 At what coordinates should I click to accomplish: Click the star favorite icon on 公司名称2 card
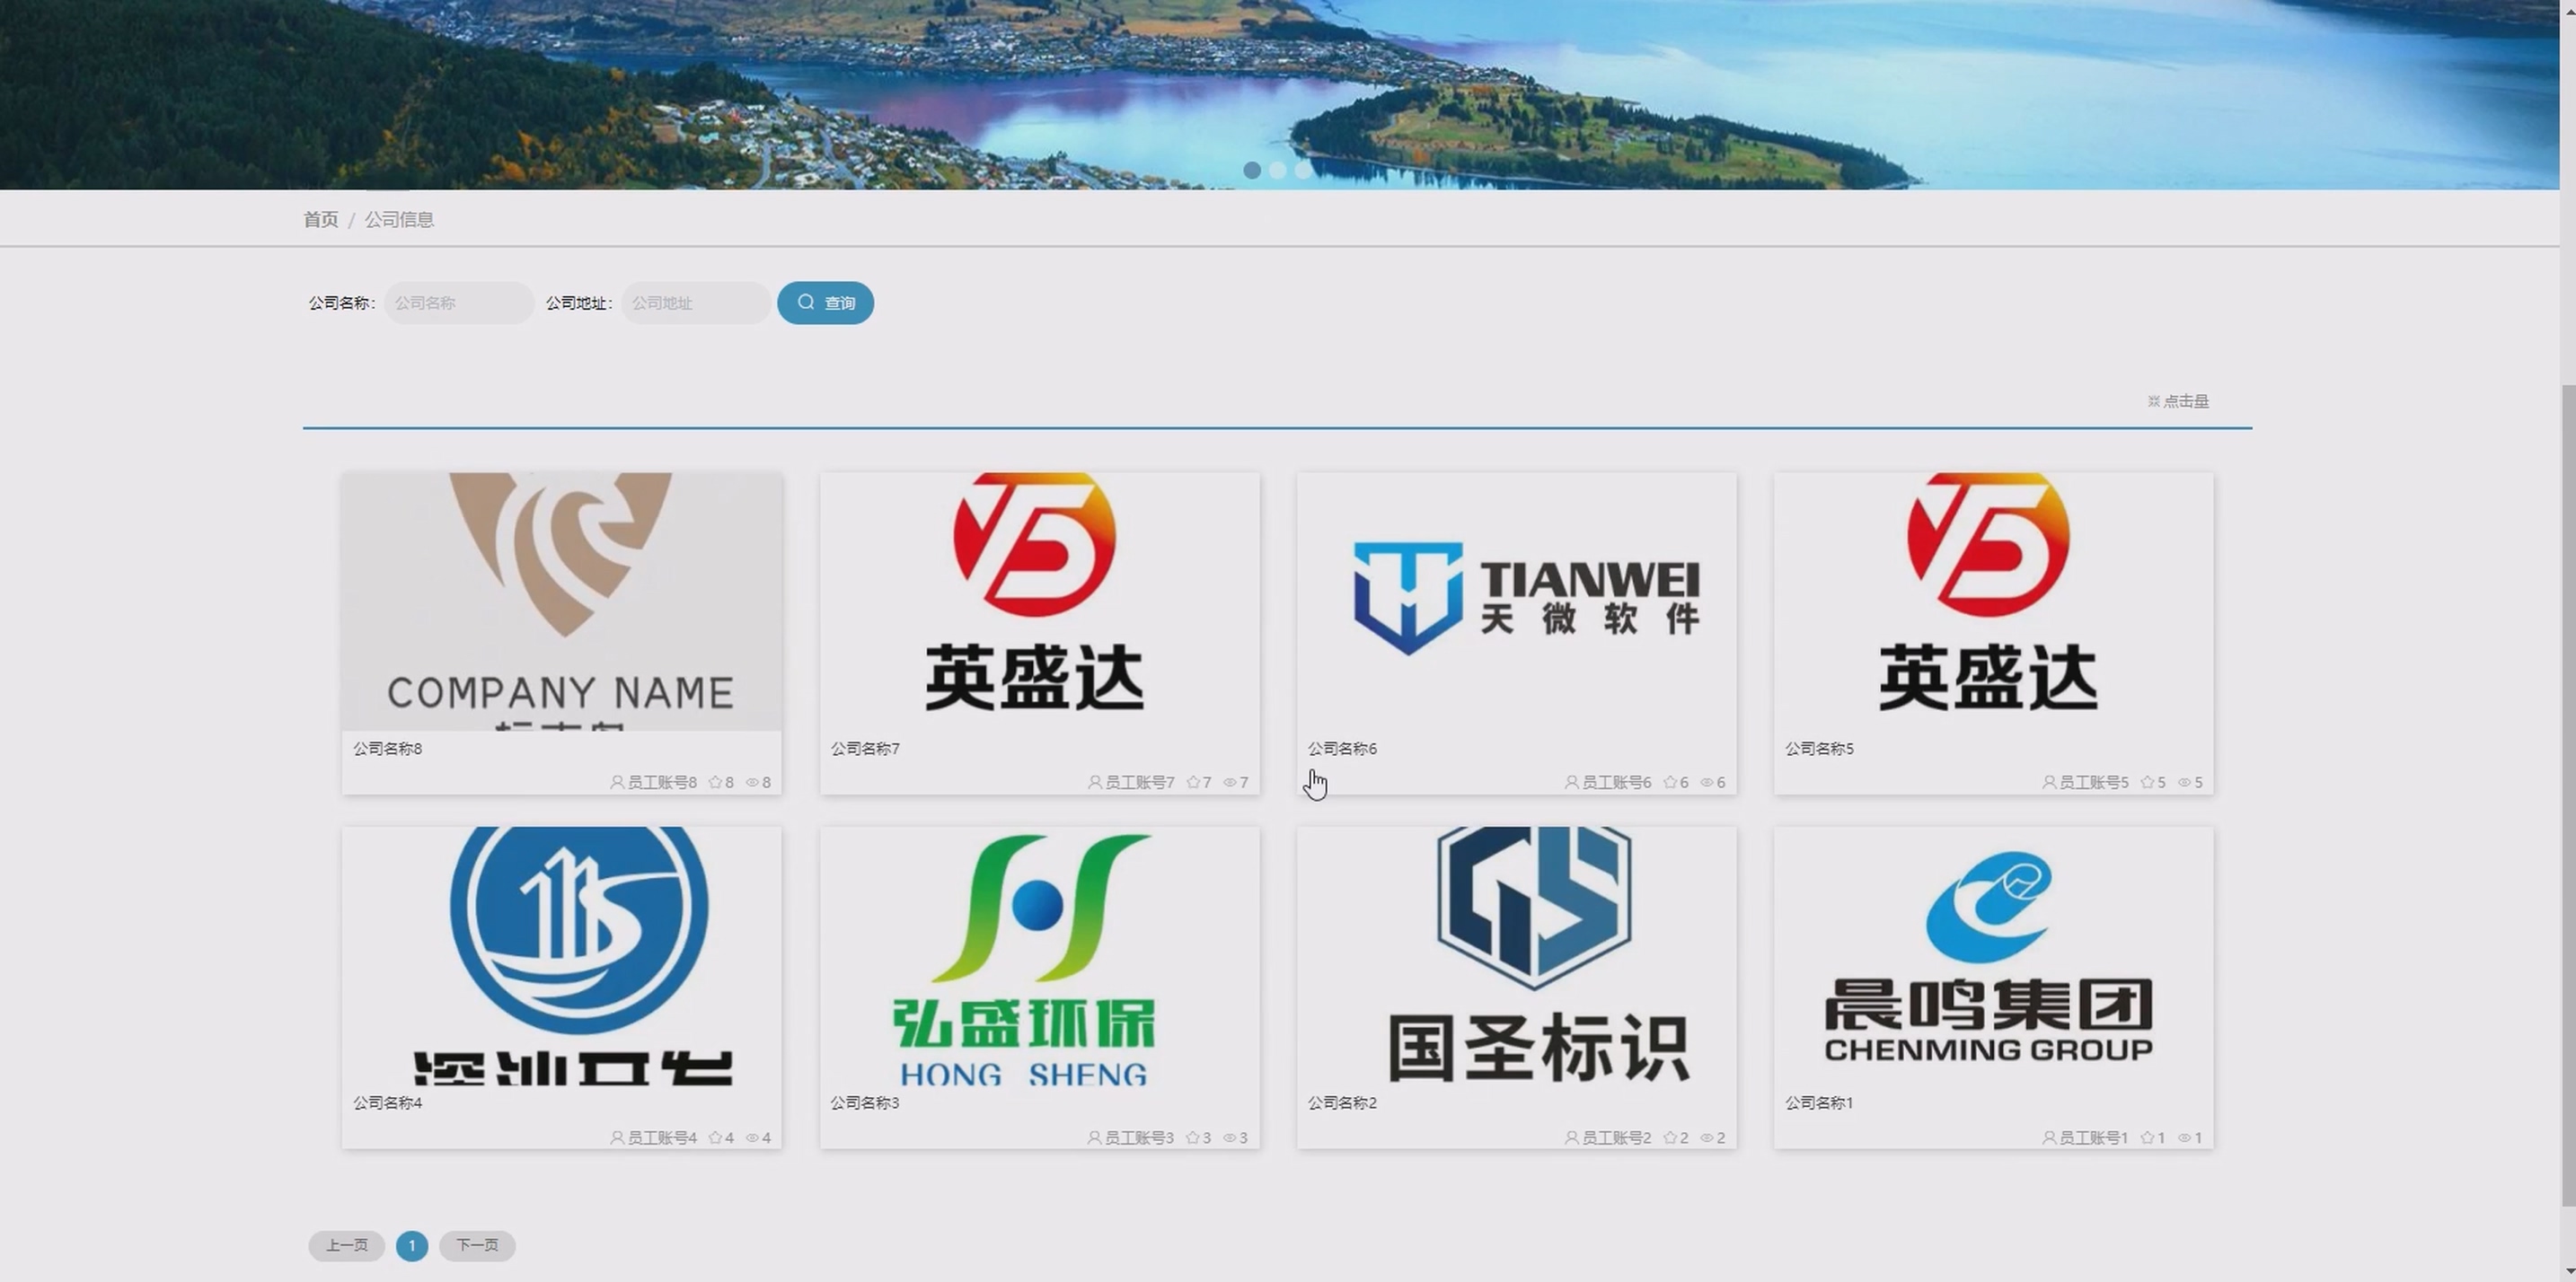coord(1670,1138)
